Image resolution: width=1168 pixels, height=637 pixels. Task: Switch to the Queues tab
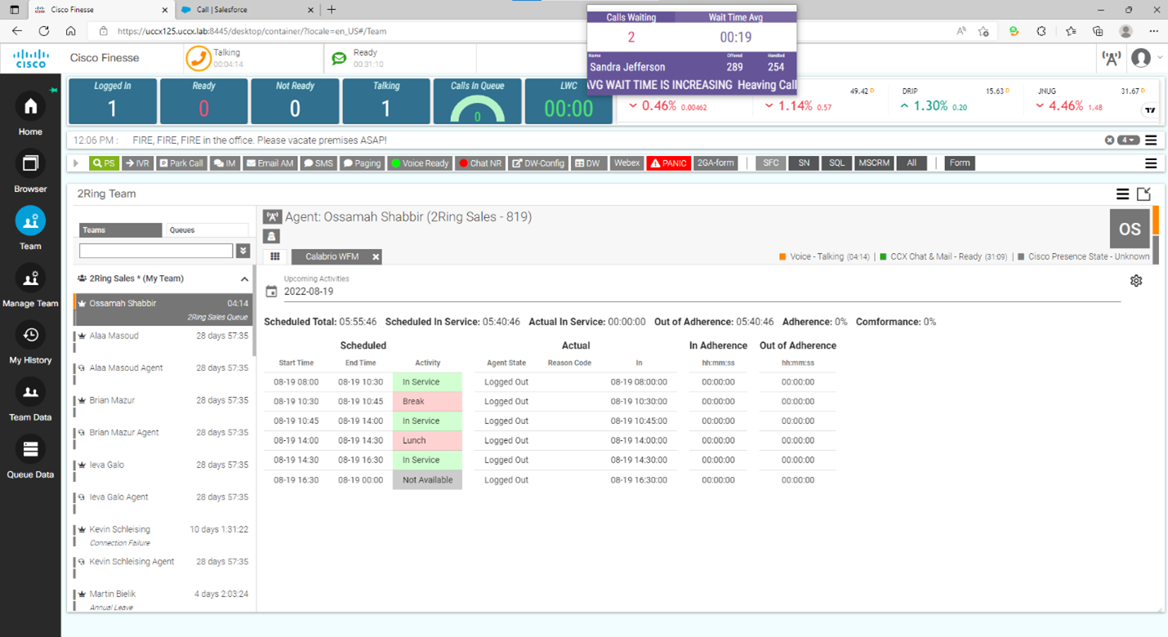[x=207, y=230]
